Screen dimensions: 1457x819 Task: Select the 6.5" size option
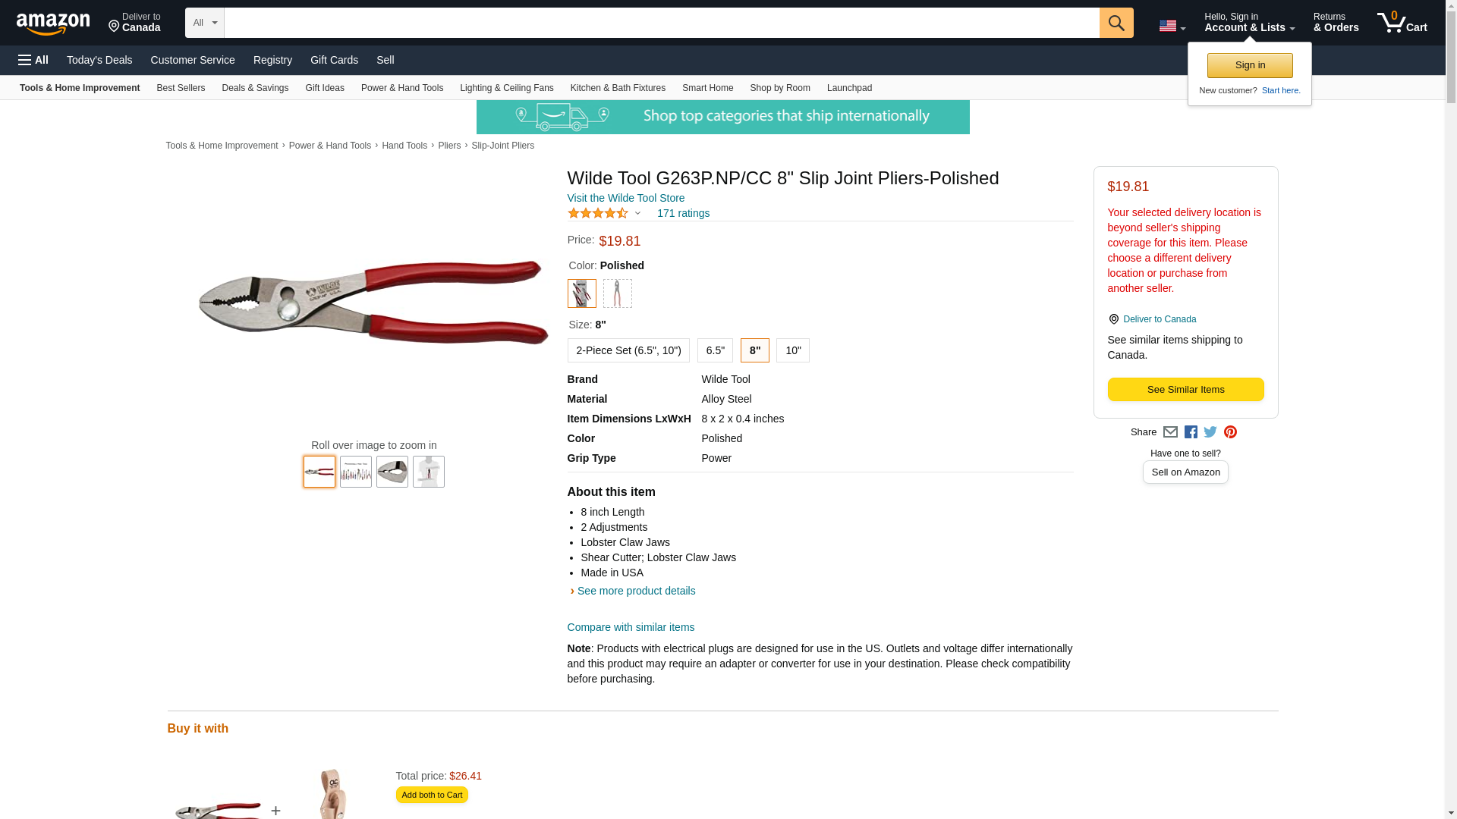click(x=715, y=350)
